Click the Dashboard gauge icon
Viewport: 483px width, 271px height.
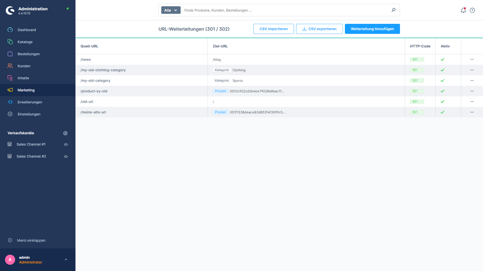(x=10, y=30)
